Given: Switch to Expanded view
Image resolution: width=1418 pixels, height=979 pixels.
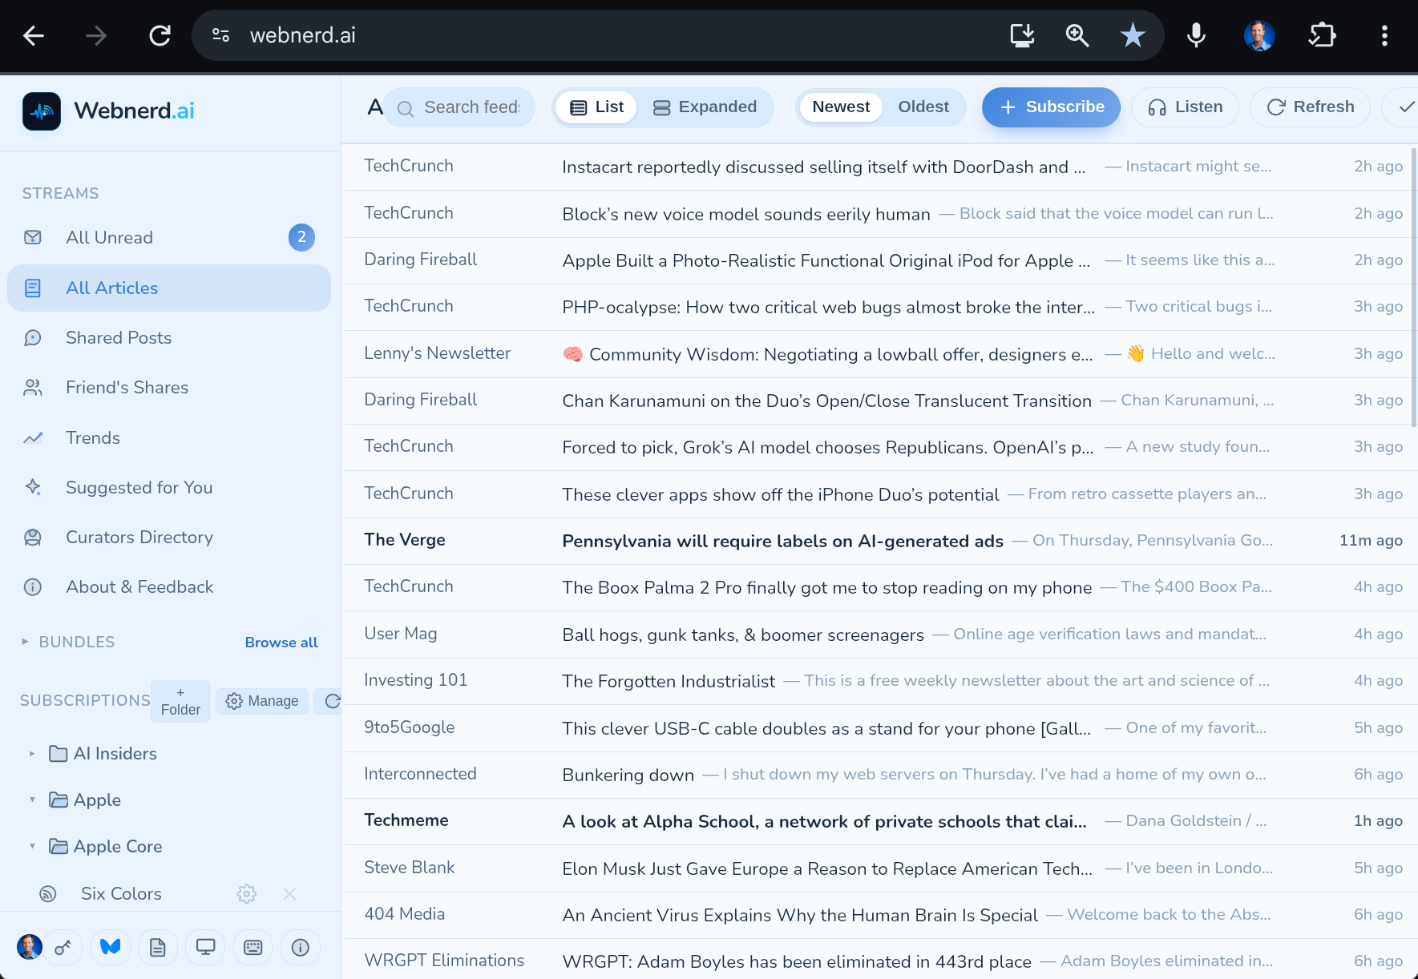Looking at the screenshot, I should (x=705, y=107).
